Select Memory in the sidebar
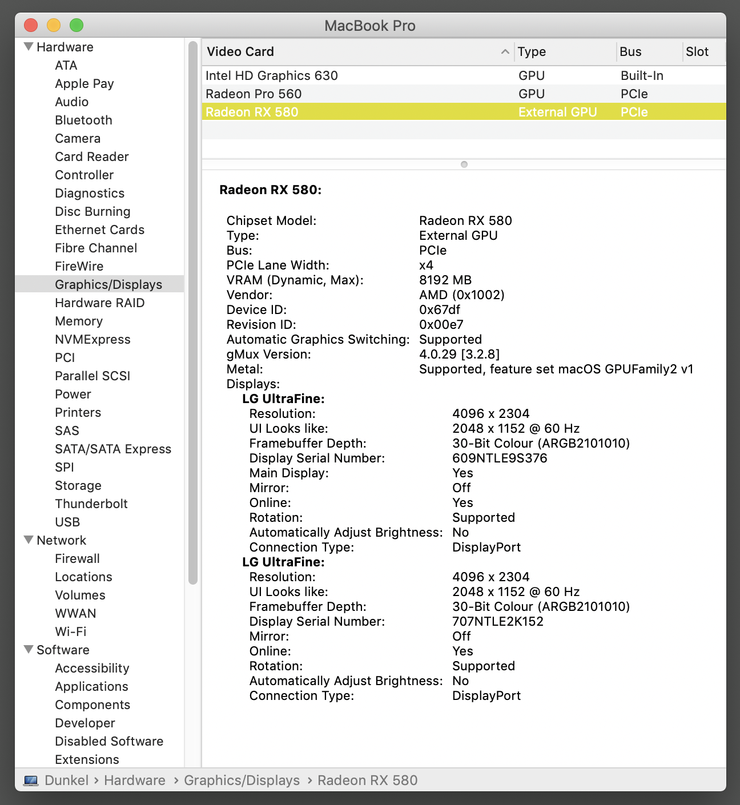The image size is (740, 805). (x=79, y=321)
